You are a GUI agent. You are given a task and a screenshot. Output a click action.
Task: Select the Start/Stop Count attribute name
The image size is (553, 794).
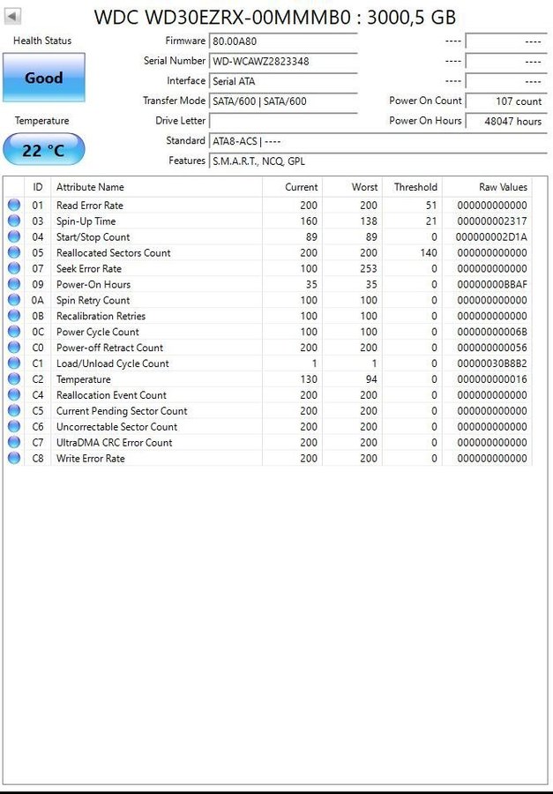pyautogui.click(x=93, y=236)
